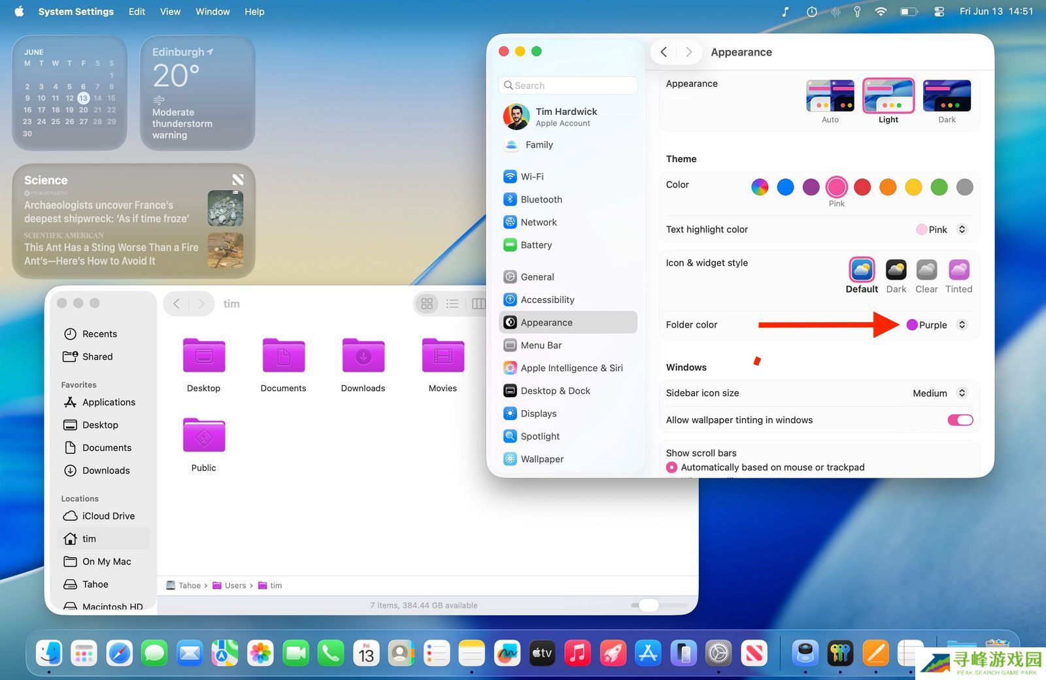1046x680 pixels.
Task: Open the View menu
Action: (x=170, y=12)
